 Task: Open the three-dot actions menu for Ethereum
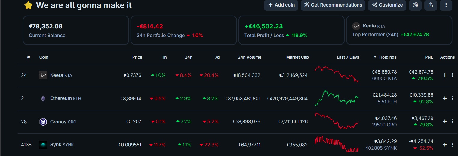click(x=453, y=98)
